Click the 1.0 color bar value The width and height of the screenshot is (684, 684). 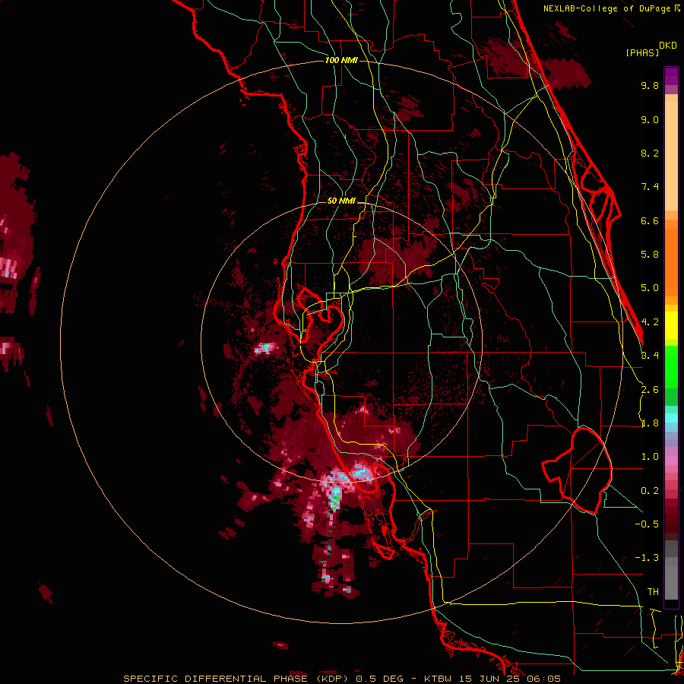[x=650, y=457]
